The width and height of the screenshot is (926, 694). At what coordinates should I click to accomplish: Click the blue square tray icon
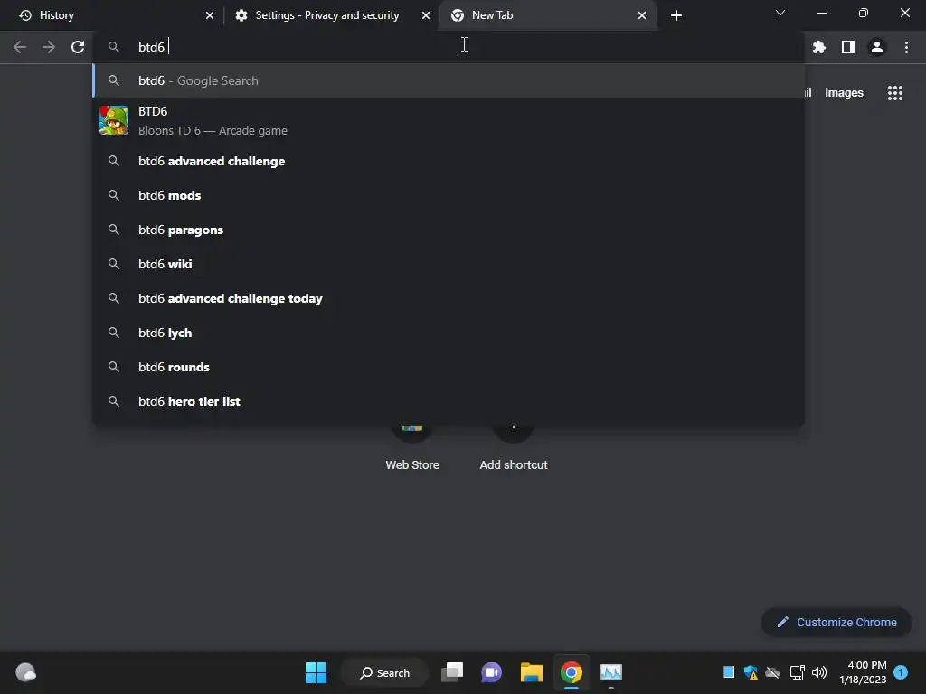729,671
